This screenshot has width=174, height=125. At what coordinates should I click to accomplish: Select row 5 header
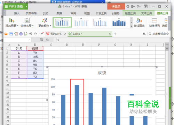pyautogui.click(x=7, y=65)
